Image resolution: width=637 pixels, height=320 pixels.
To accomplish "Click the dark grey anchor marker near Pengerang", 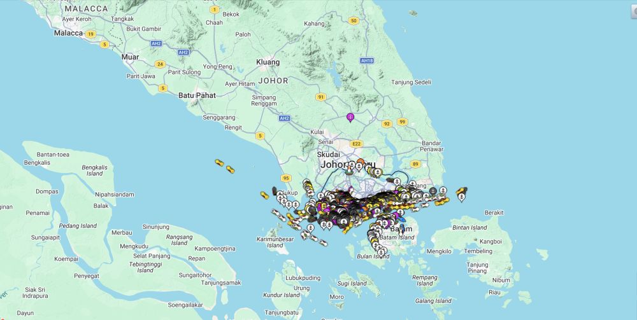I will (x=433, y=191).
